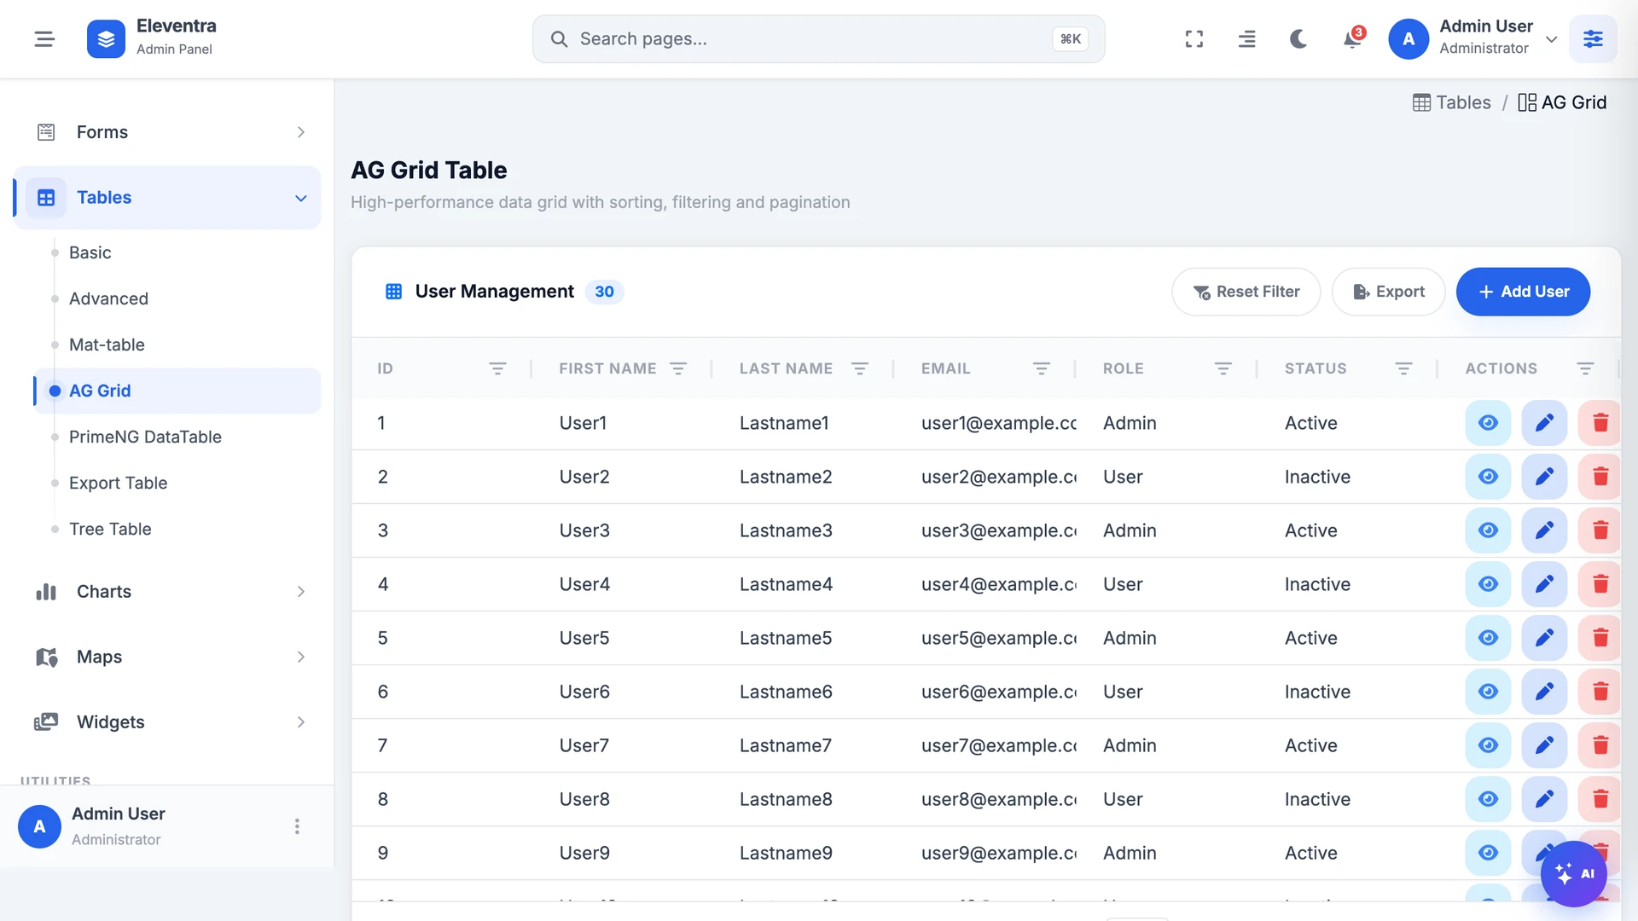Delete User2 trash icon
This screenshot has width=1638, height=921.
pos(1600,477)
